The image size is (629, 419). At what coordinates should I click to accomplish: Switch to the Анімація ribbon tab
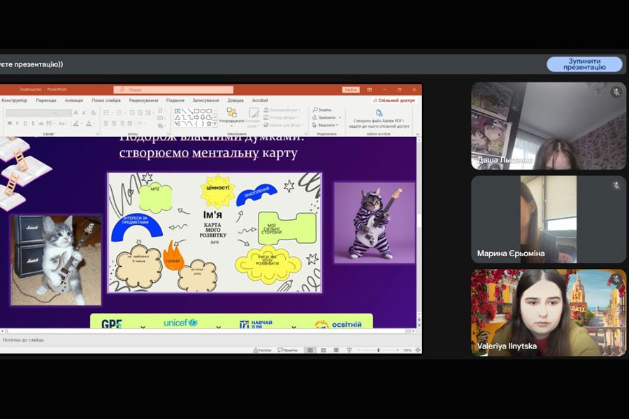pos(73,101)
